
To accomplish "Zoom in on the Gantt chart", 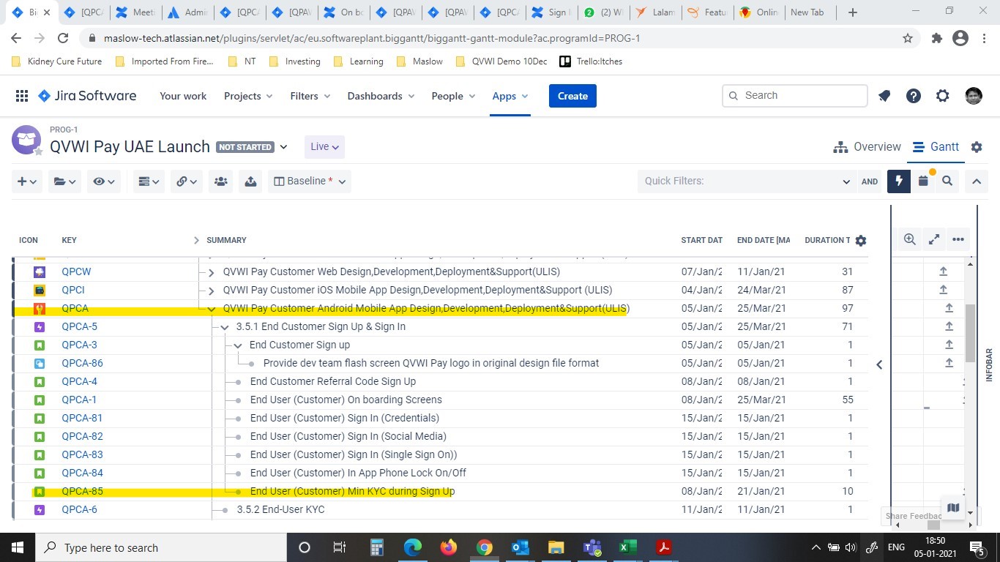I will point(909,239).
